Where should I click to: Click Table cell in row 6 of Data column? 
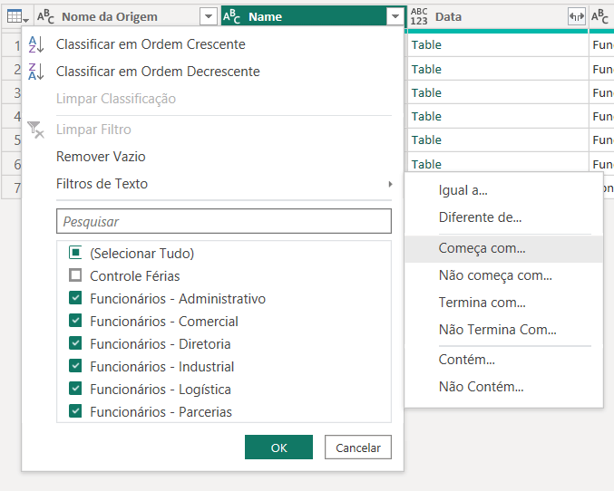click(x=498, y=163)
